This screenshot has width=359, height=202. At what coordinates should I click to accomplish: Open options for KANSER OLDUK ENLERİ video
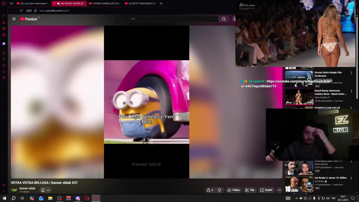pyautogui.click(x=351, y=108)
